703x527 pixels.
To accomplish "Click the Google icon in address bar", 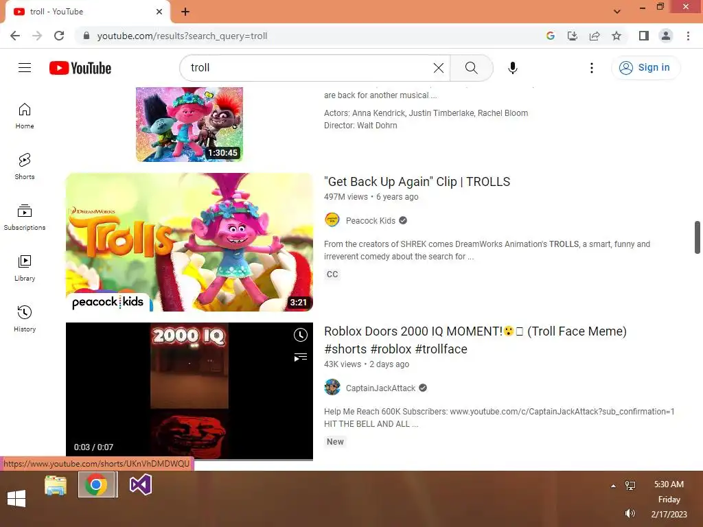I will coord(551,36).
